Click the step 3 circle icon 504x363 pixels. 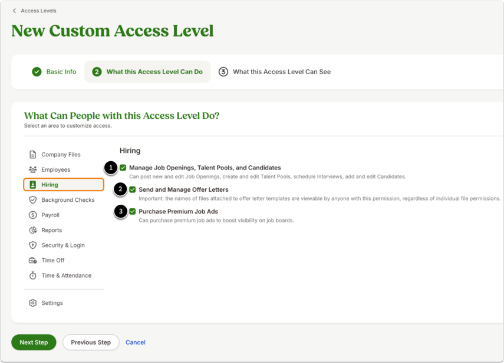point(223,72)
